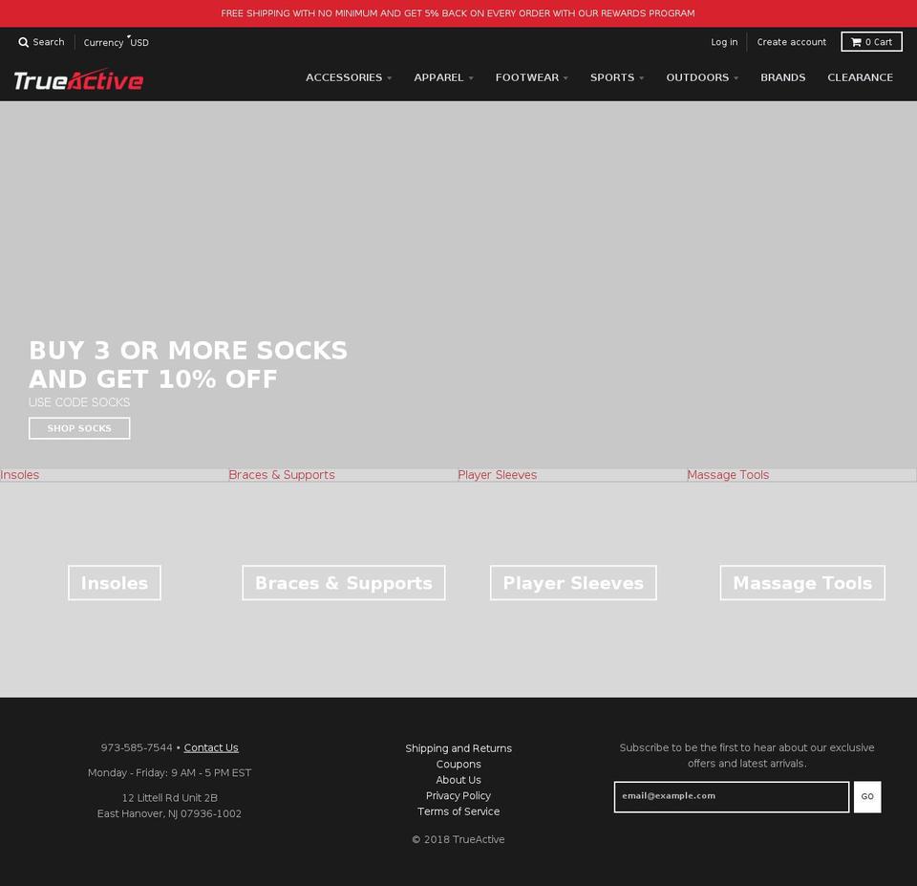
Task: Submit newsletter with GO button
Action: (x=867, y=796)
